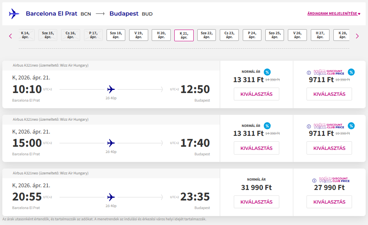The image size is (368, 225).
Task: Click the percent badge on 10:10 Discount Club price
Action: tap(351, 72)
